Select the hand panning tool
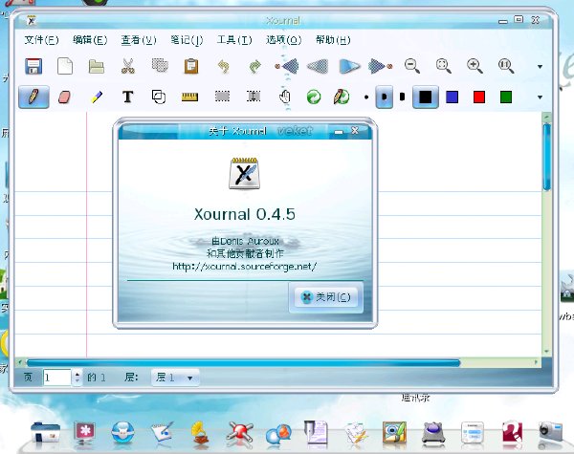The image size is (574, 454). pyautogui.click(x=285, y=97)
